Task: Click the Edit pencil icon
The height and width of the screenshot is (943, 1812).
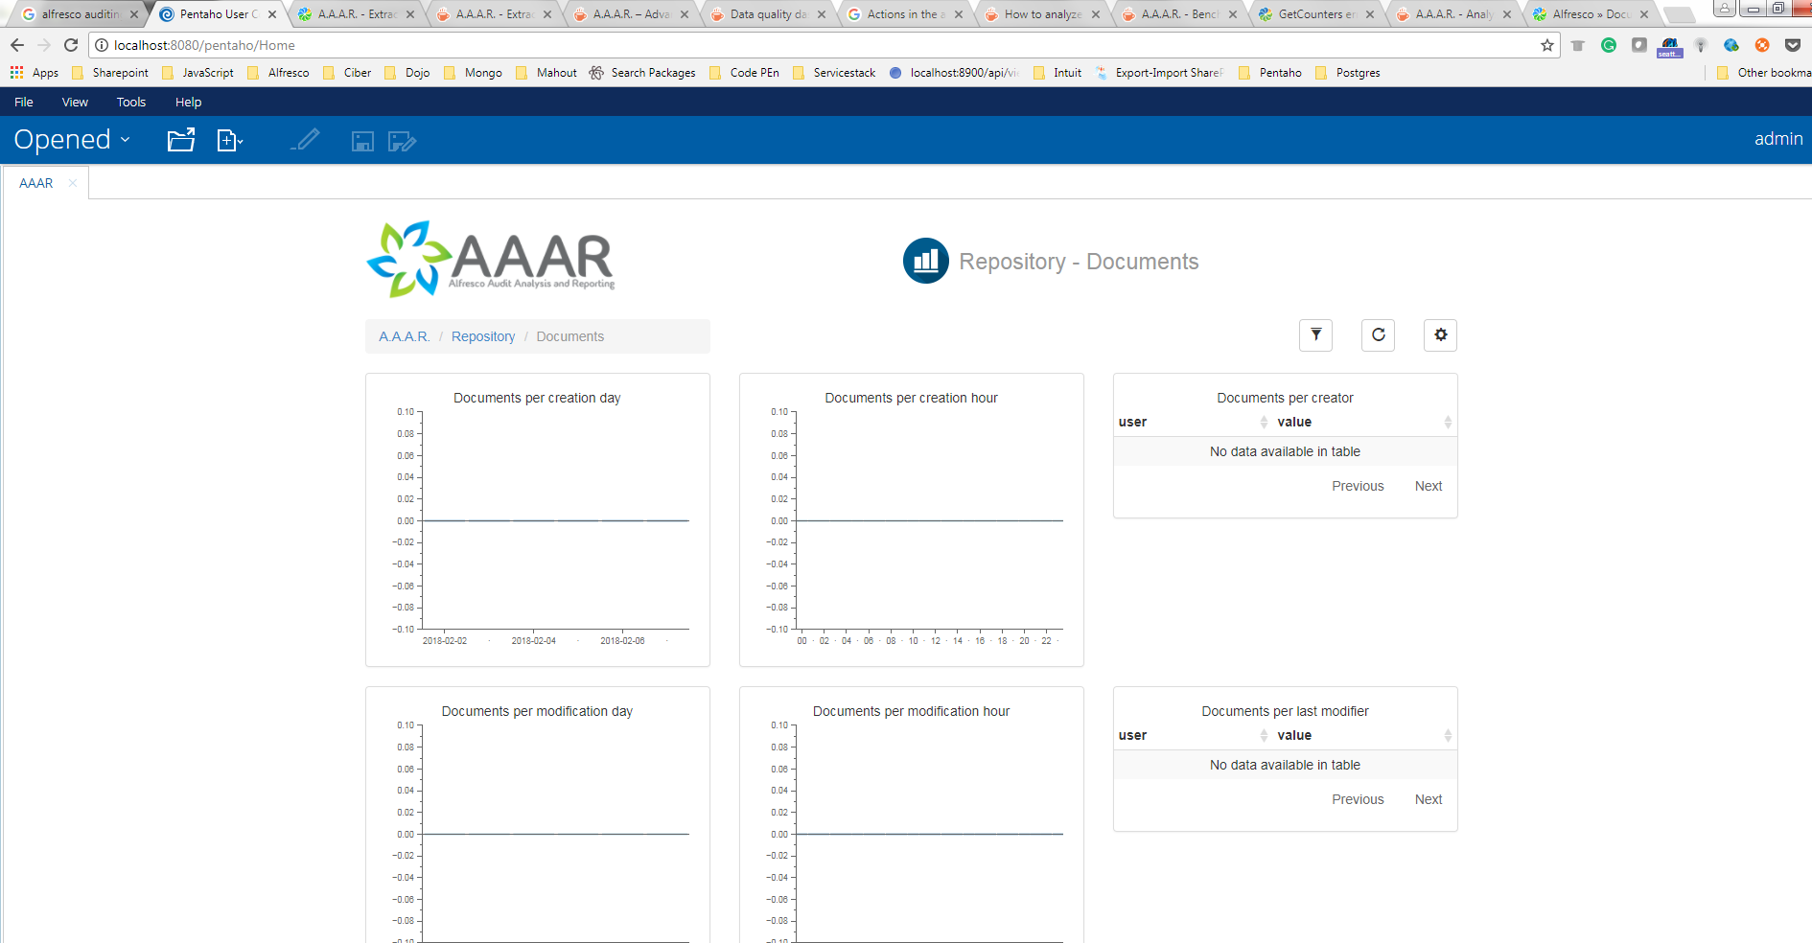Action: coord(305,140)
